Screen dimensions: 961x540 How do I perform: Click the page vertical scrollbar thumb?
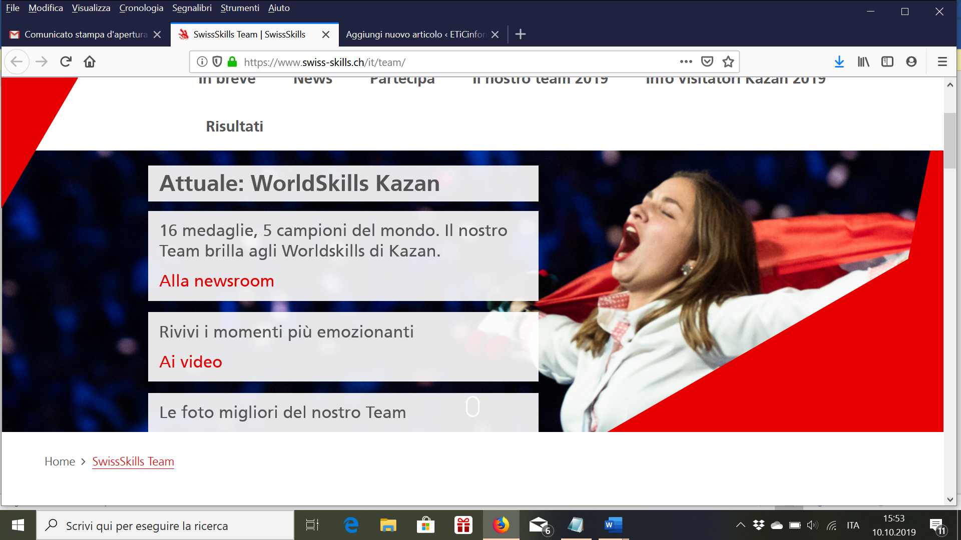tap(949, 140)
